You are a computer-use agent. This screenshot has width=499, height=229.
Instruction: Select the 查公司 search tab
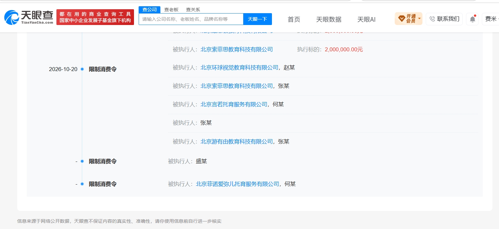tap(150, 10)
